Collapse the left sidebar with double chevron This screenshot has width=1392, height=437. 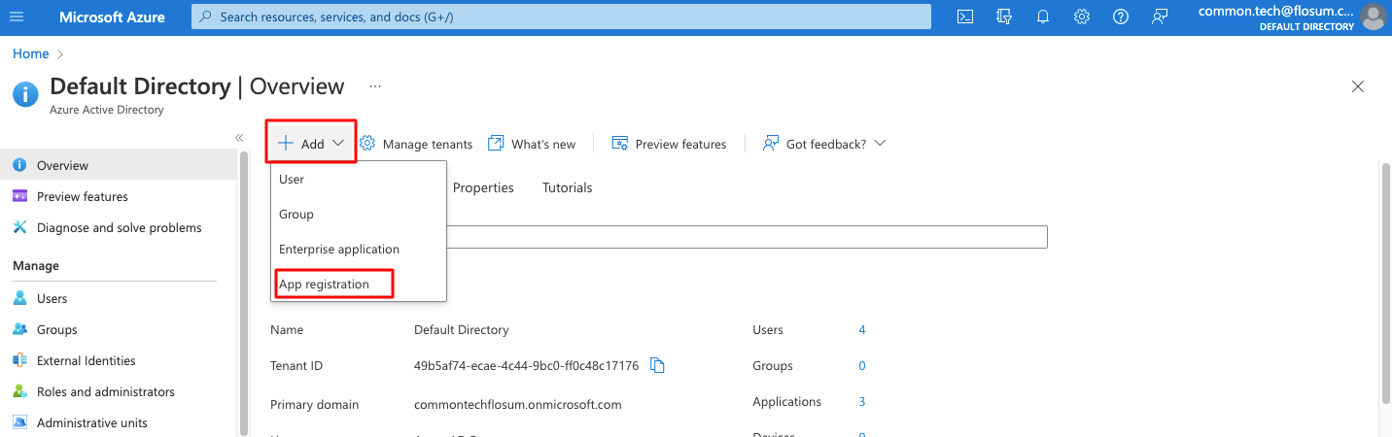tap(239, 138)
